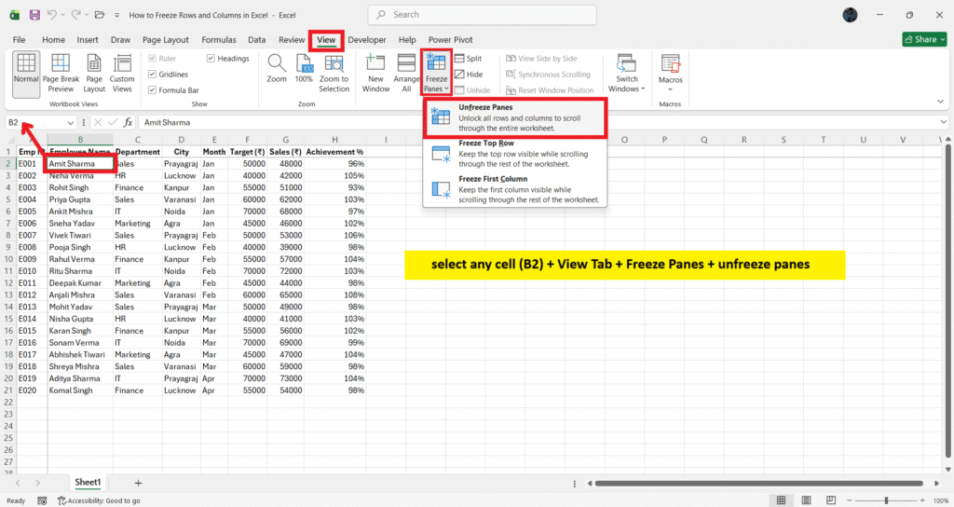
Task: Click the Undo arrow icon
Action: click(x=52, y=15)
